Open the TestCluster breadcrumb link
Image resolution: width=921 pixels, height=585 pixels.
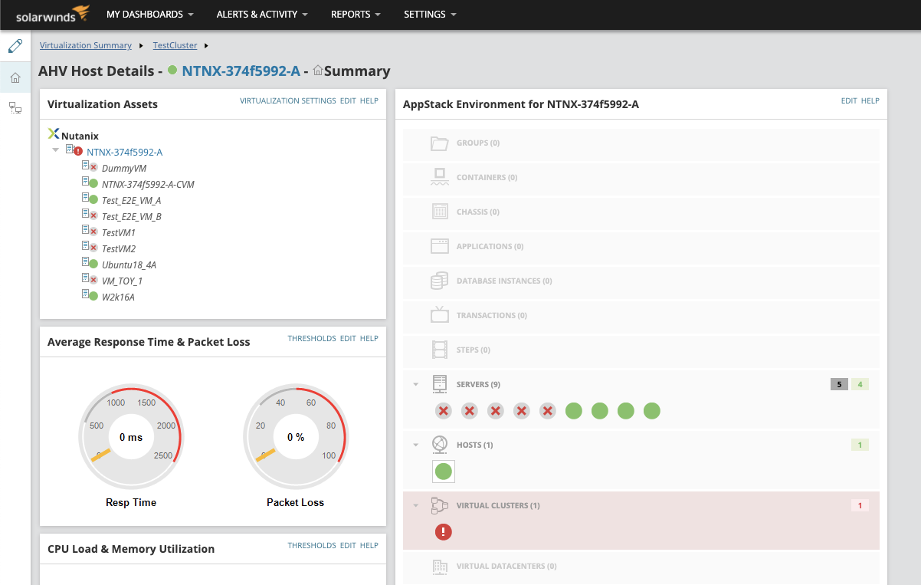tap(175, 45)
